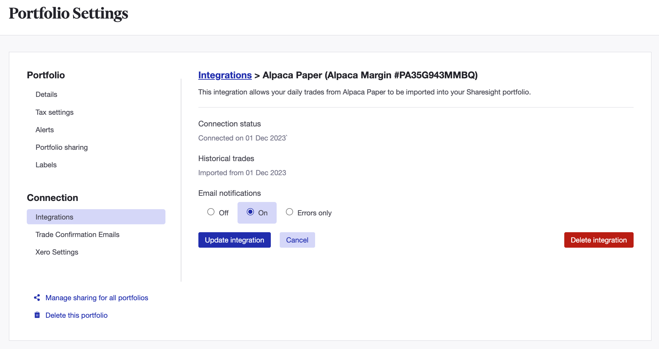This screenshot has height=349, width=659.
Task: Go to Labels settings
Action: [46, 165]
